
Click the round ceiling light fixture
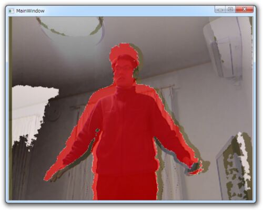pyautogui.click(x=70, y=26)
